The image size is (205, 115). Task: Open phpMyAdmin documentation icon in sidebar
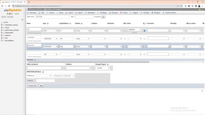tap(12, 14)
